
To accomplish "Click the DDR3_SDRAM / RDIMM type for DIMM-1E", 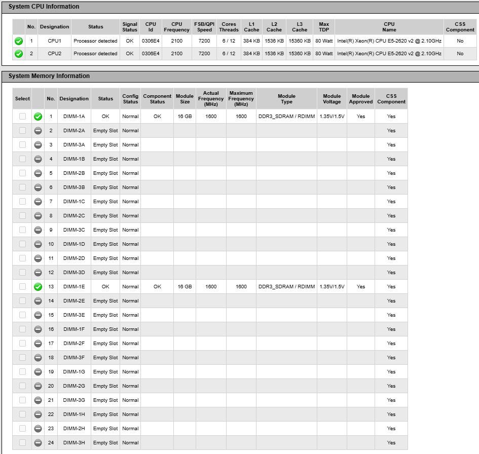I will [x=286, y=287].
